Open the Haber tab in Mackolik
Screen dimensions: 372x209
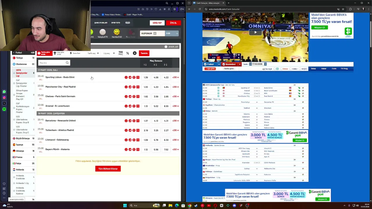click(324, 69)
